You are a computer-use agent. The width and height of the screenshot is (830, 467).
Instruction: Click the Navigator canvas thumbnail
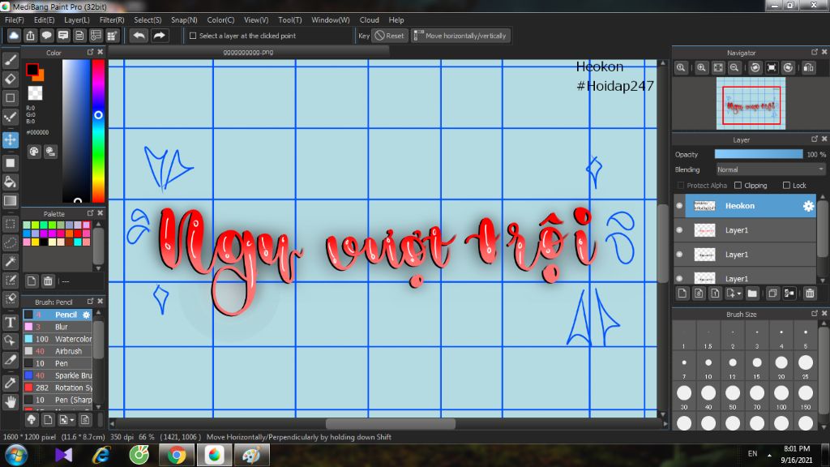coord(751,104)
